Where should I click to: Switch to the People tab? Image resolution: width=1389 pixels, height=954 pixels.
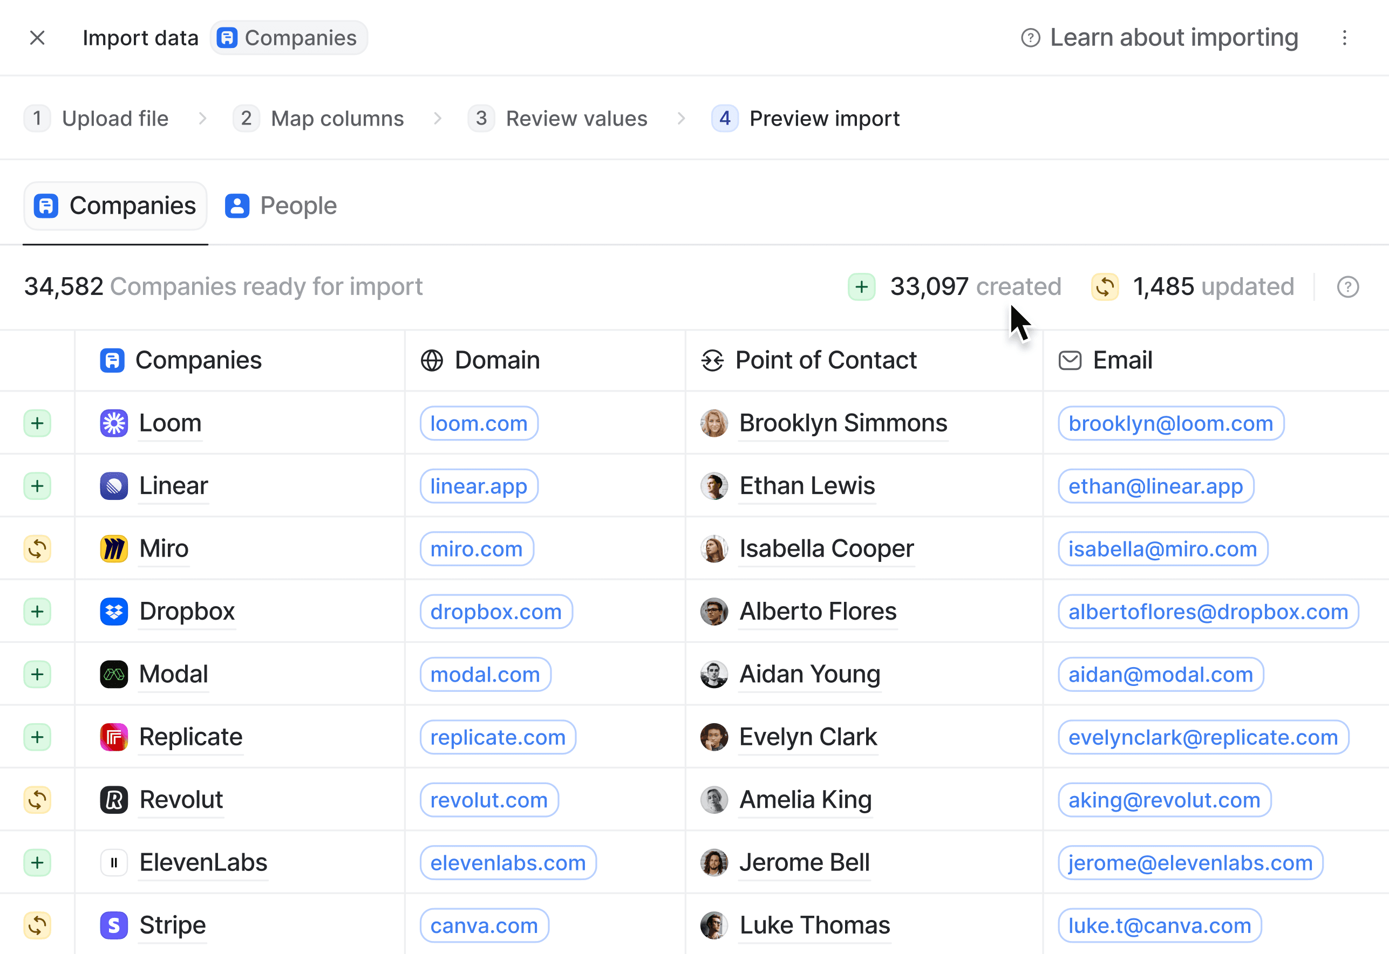coord(281,205)
